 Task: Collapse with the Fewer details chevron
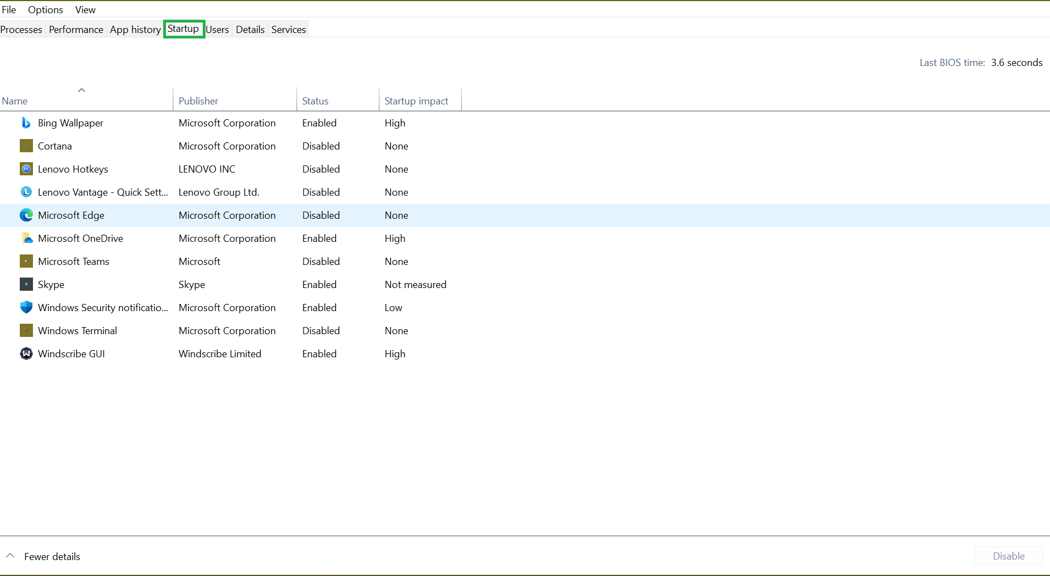pos(10,556)
